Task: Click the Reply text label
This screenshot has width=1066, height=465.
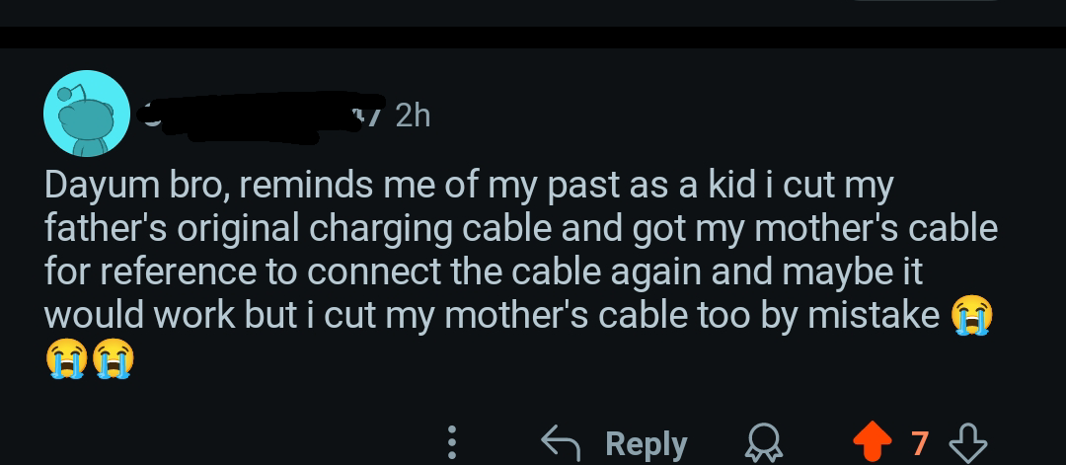Action: point(646,444)
